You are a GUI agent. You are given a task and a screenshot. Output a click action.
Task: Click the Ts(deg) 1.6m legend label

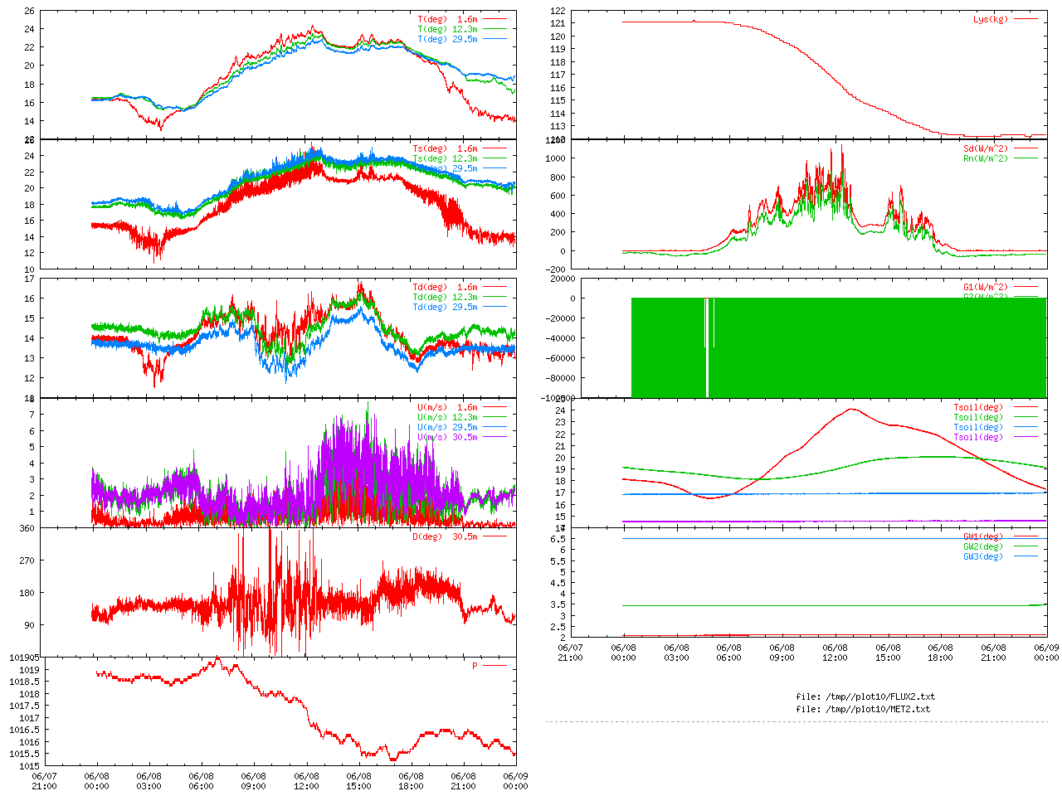[445, 149]
